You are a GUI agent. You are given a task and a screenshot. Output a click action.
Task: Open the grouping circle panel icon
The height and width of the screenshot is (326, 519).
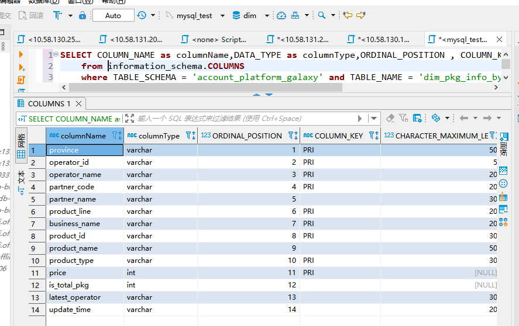pyautogui.click(x=503, y=184)
